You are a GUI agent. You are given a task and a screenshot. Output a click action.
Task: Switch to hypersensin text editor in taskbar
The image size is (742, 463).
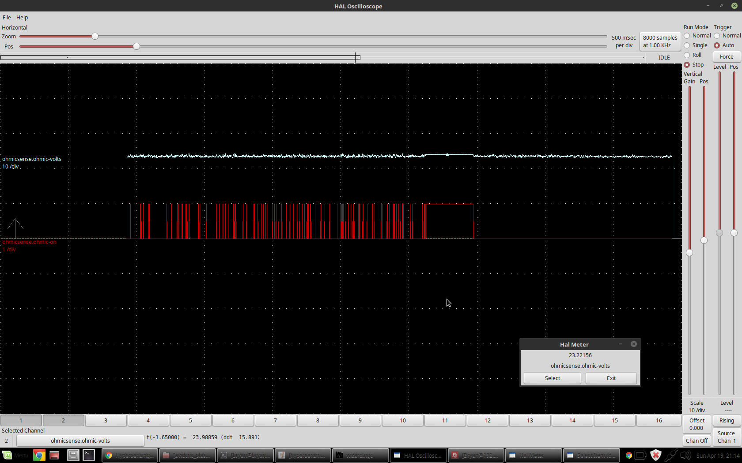[303, 456]
